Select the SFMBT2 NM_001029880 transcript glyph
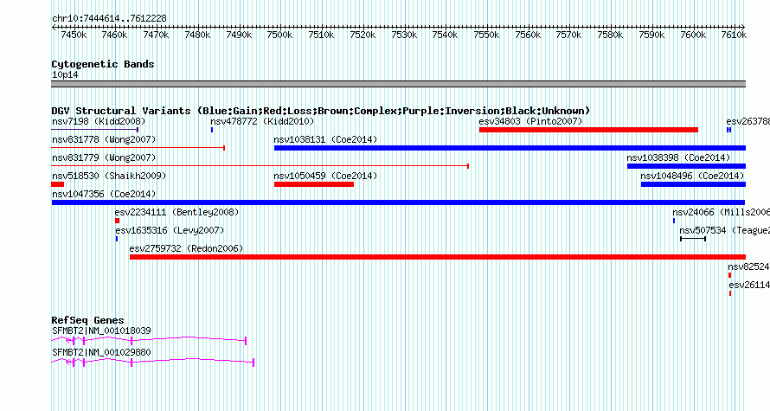This screenshot has width=770, height=411. (153, 362)
